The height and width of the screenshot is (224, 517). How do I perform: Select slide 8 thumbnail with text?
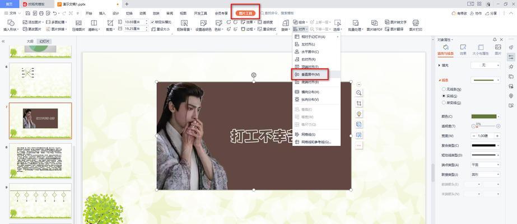tap(40, 161)
